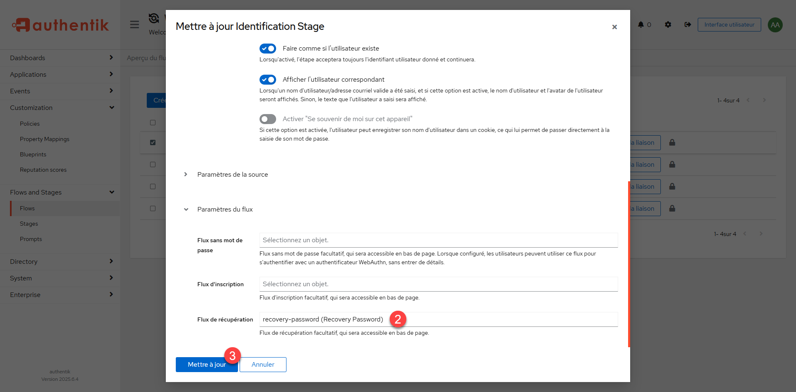This screenshot has height=392, width=796.
Task: Expand 'Paramètres de la source' section
Action: [x=233, y=175]
